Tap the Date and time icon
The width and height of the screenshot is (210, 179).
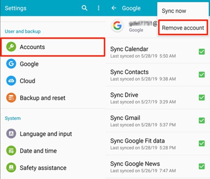pos(11,150)
